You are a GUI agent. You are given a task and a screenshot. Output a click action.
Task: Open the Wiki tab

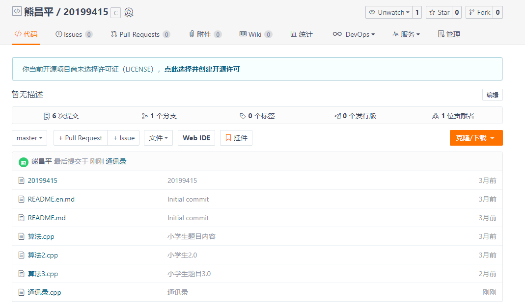(x=256, y=34)
